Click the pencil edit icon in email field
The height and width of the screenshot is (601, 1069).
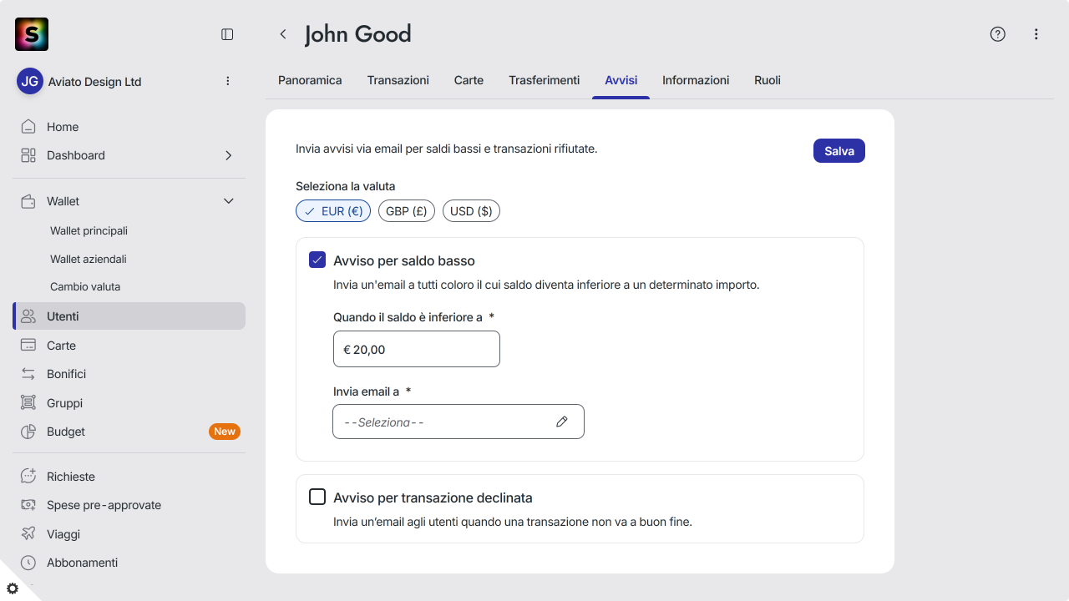click(562, 422)
